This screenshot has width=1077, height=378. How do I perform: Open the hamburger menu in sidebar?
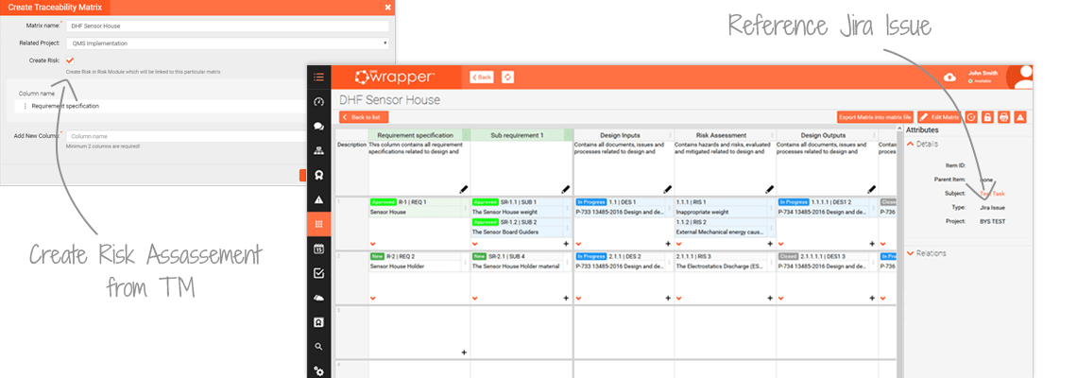318,77
